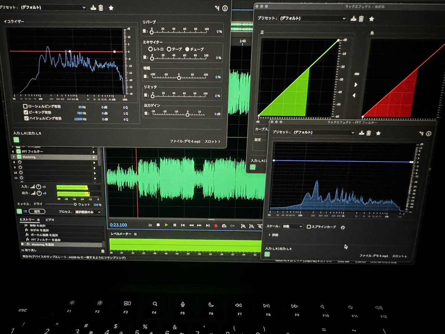445x334 pixels.
Task: Toggle power button in Mastering effect window
Action: click(16, 140)
